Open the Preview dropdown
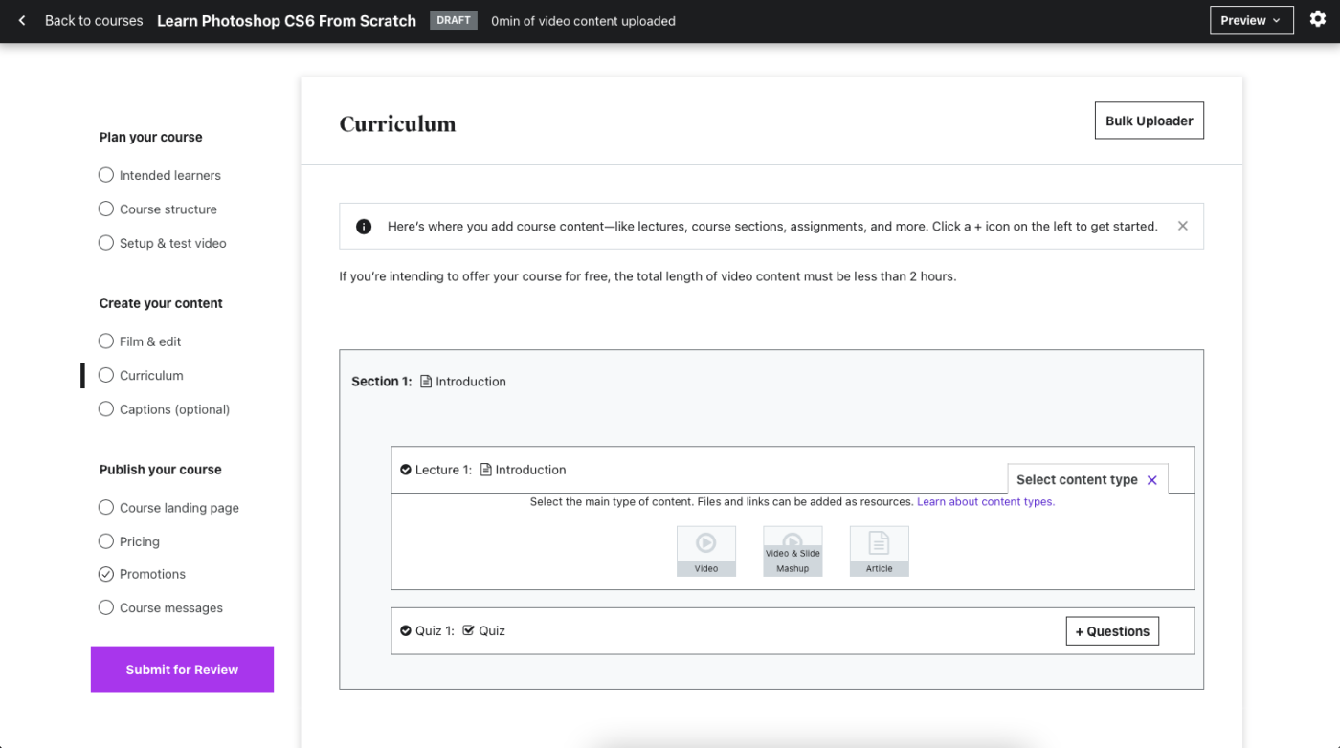The width and height of the screenshot is (1340, 748). tap(1251, 20)
